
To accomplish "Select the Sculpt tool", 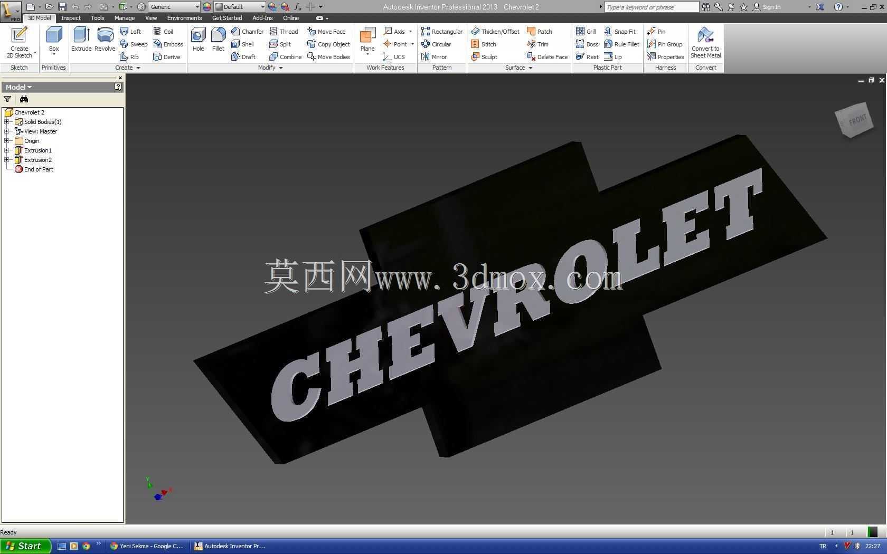I will pyautogui.click(x=484, y=57).
